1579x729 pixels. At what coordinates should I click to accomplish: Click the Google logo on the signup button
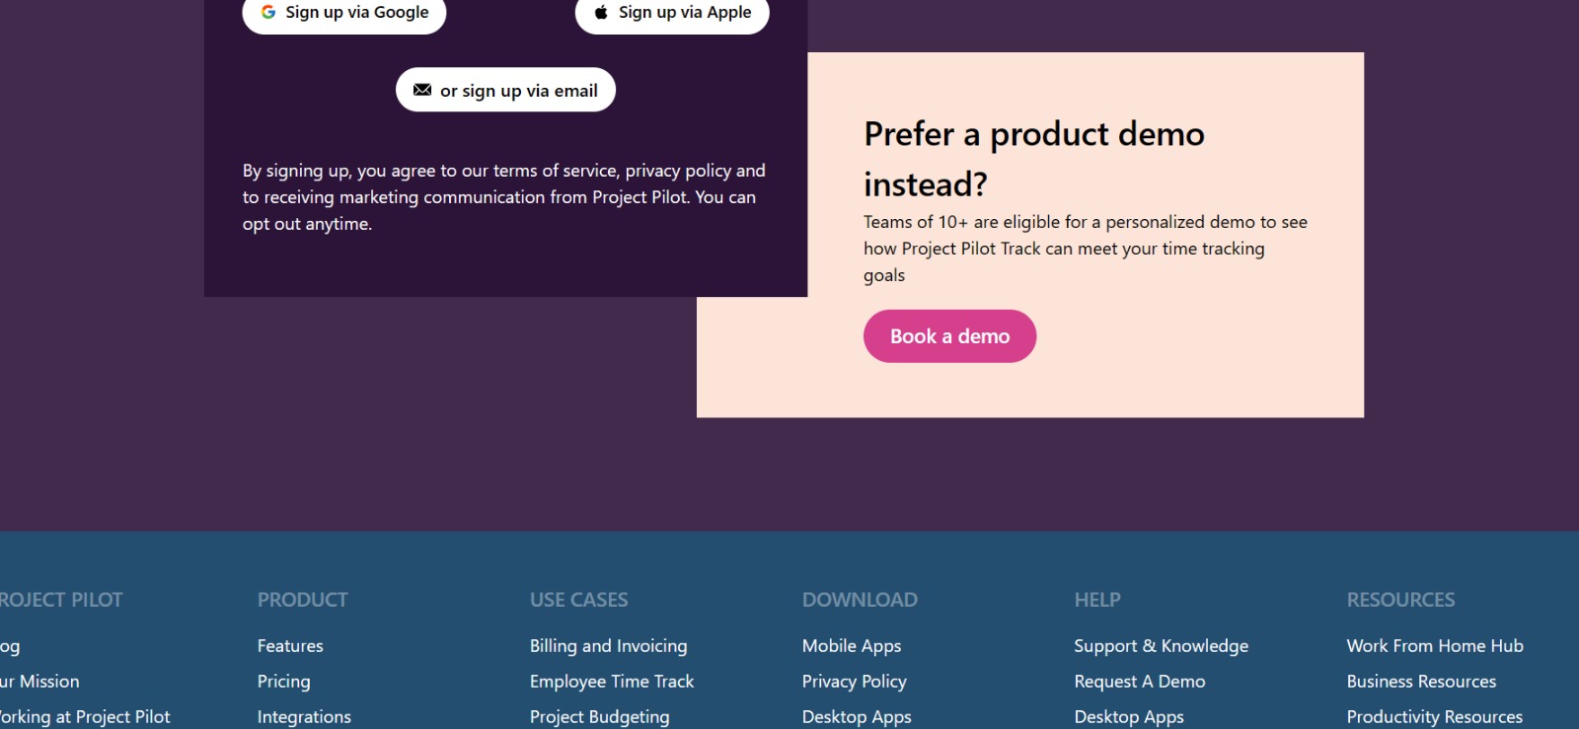coord(268,12)
